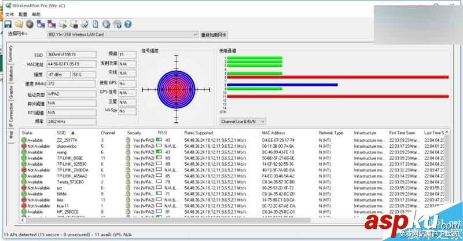Sort list by First Time Seen column header
This screenshot has width=463, height=241.
[x=402, y=133]
